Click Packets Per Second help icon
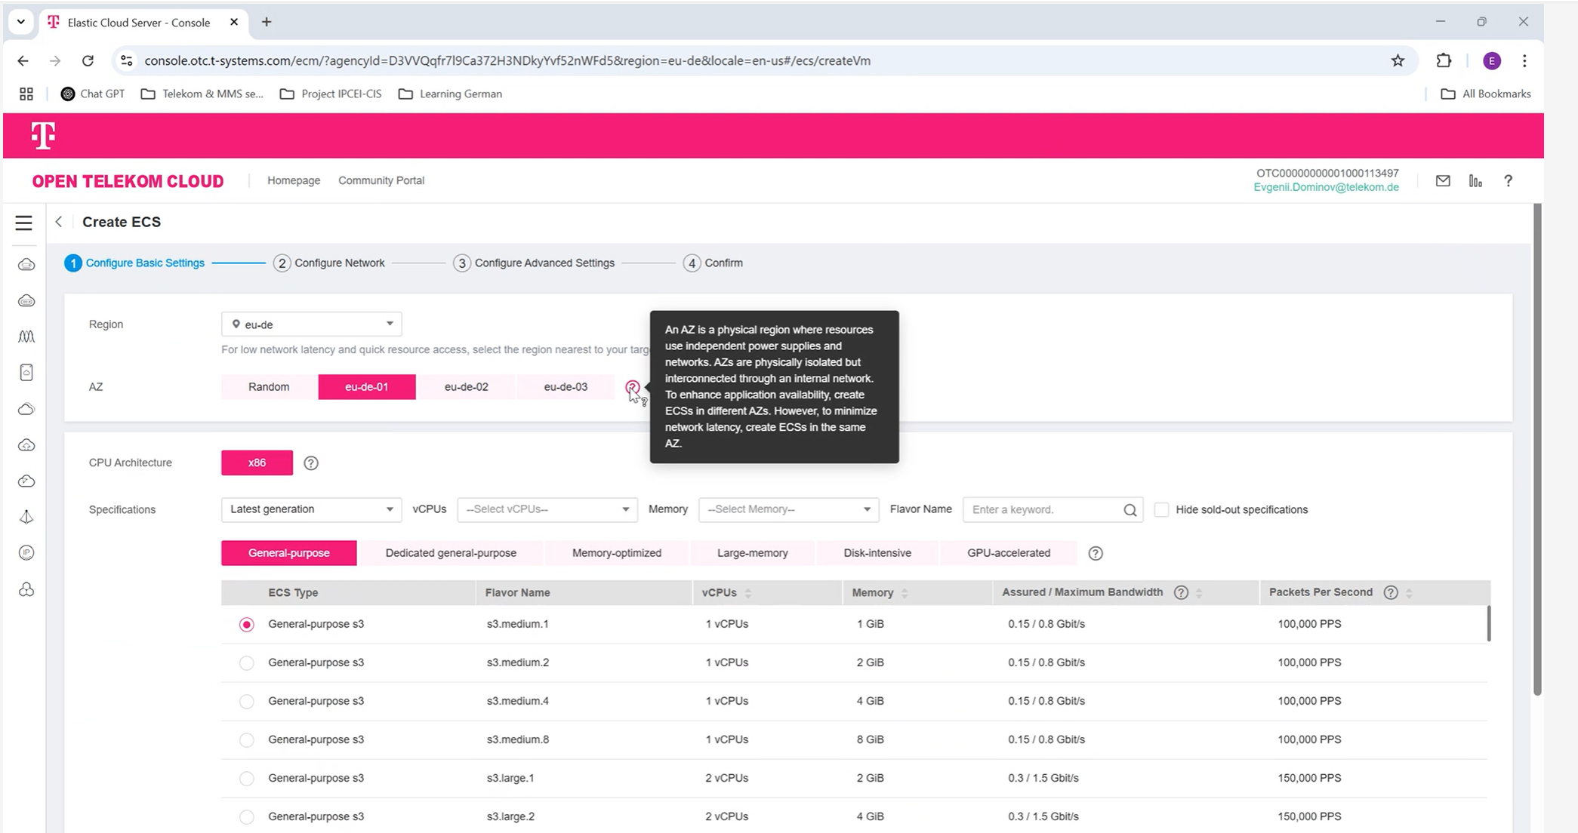This screenshot has width=1578, height=833. 1391,592
